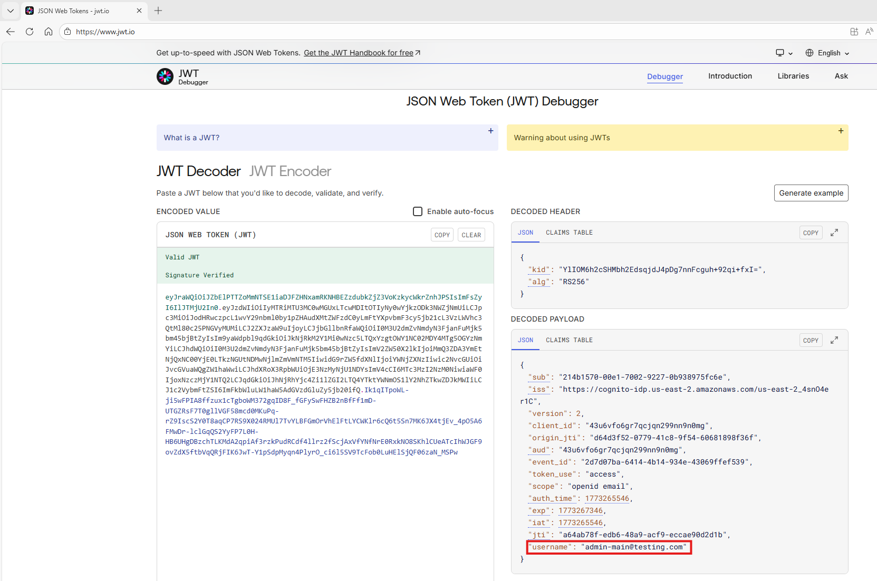Select the JWT Decoder tab

coord(198,171)
